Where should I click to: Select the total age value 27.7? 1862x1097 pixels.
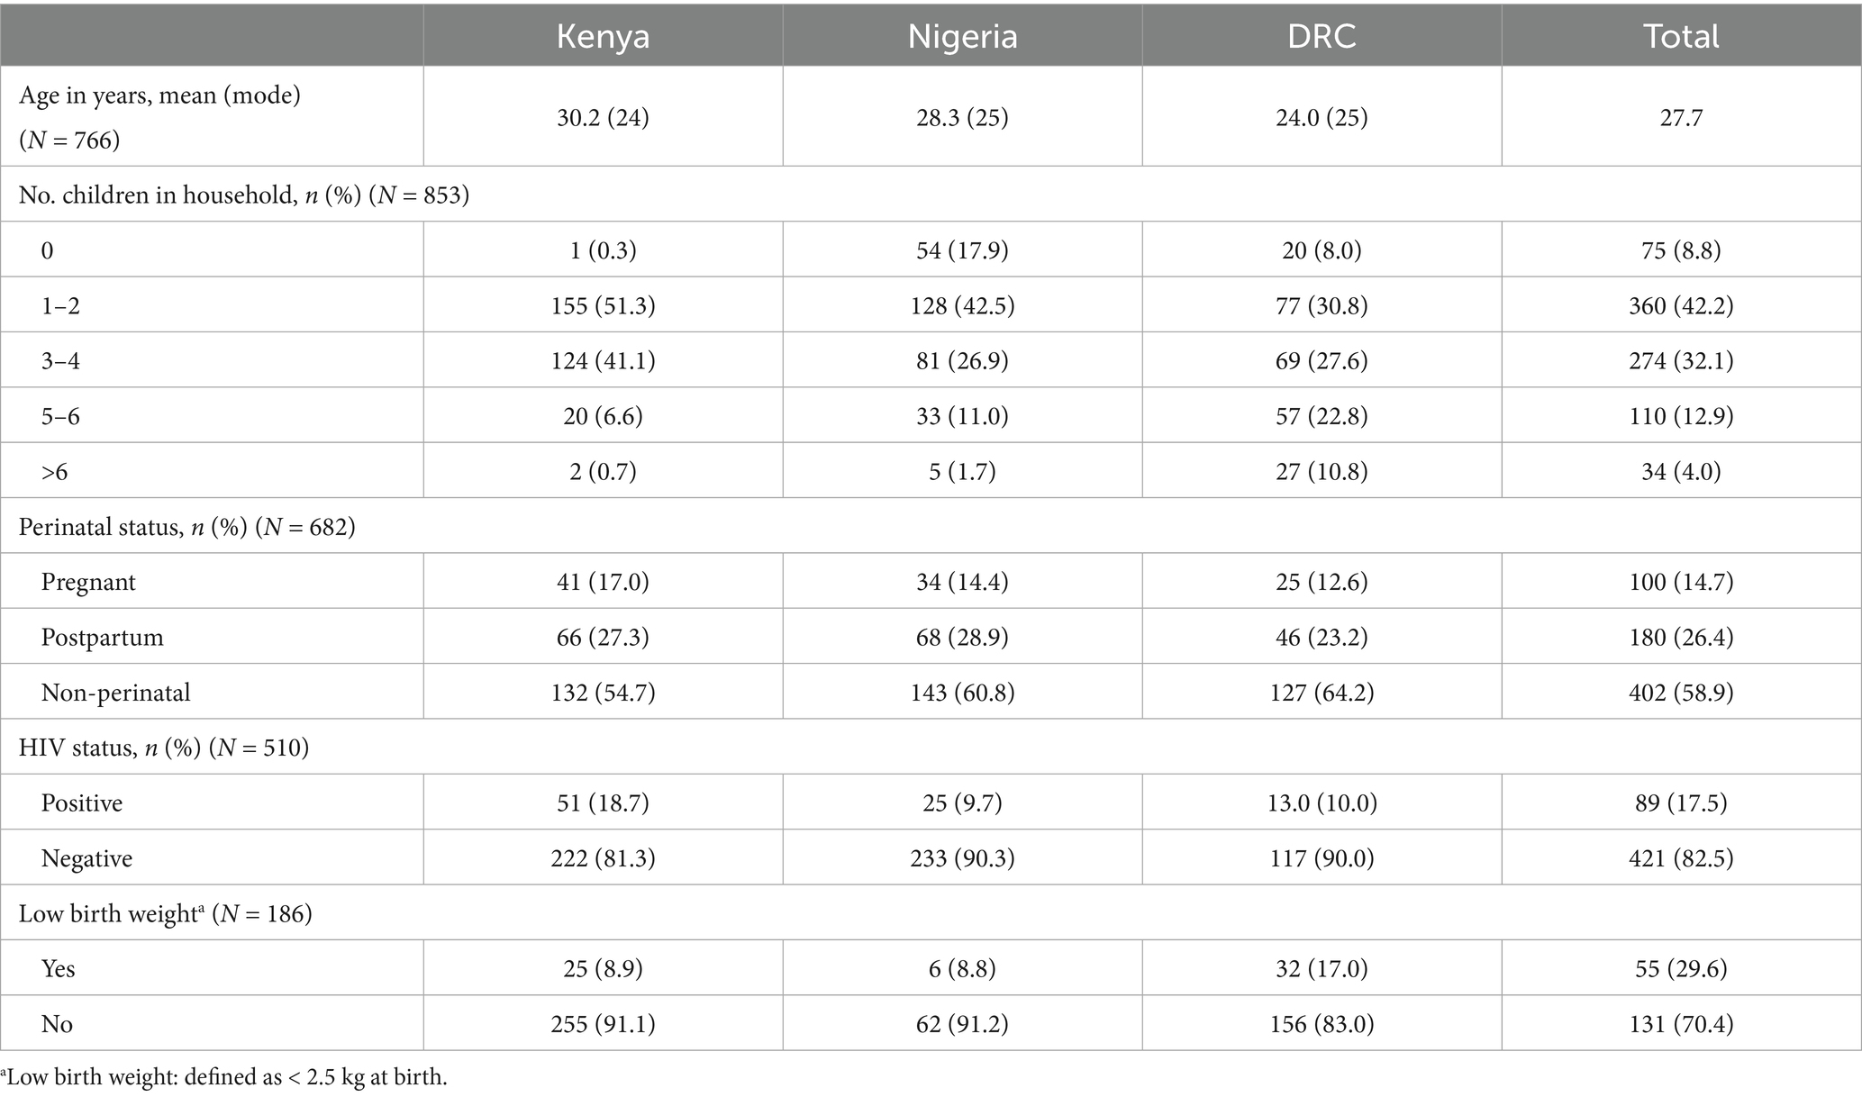(x=1681, y=118)
